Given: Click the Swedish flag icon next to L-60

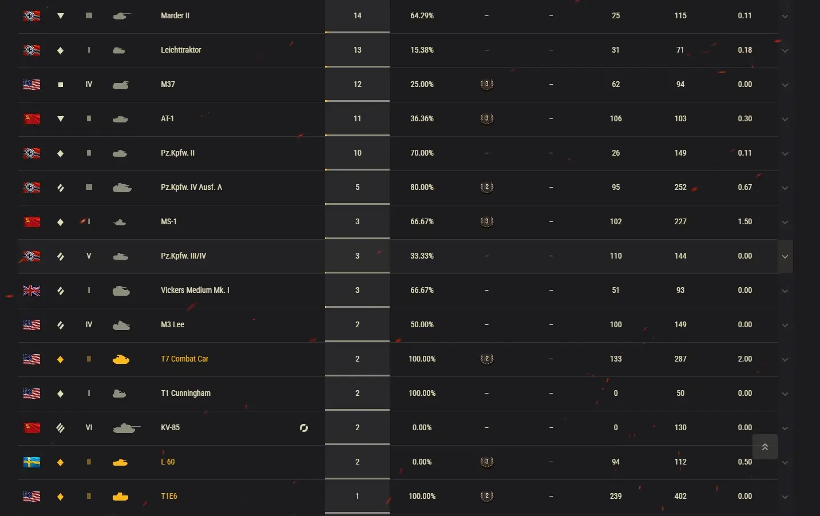Looking at the screenshot, I should [31, 462].
